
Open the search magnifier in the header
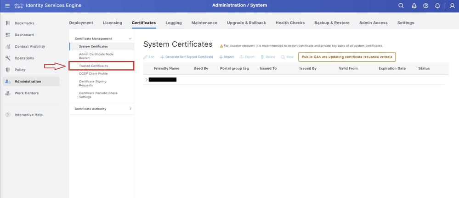click(401, 5)
